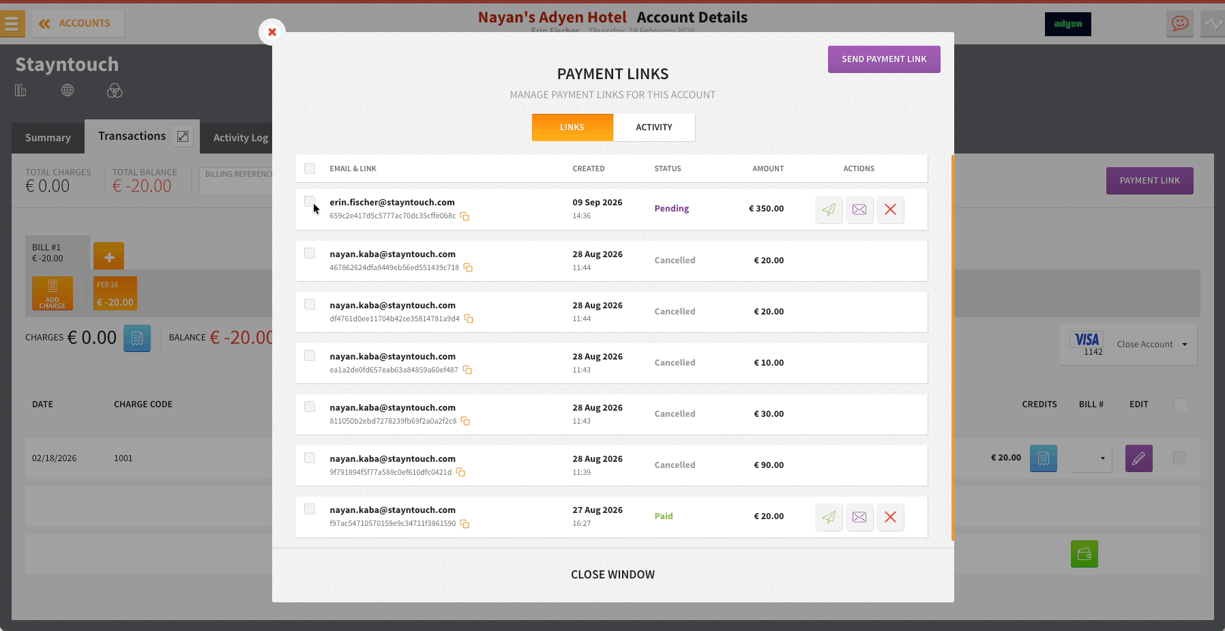Select the checkbox for the Paid link row

(310, 509)
